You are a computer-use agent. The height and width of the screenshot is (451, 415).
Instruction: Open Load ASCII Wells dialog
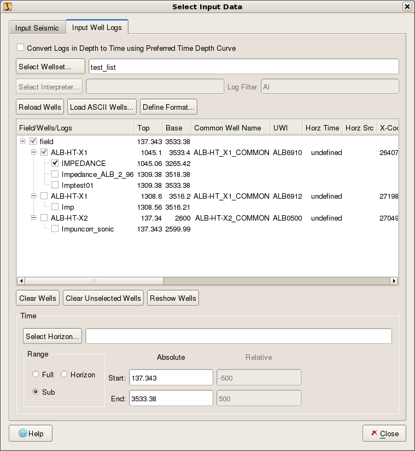pos(102,107)
